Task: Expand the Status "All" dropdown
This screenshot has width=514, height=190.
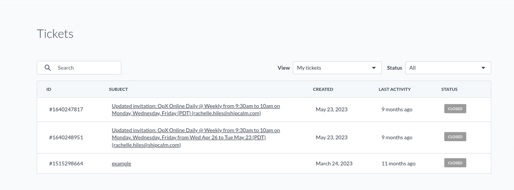Action: (x=448, y=68)
